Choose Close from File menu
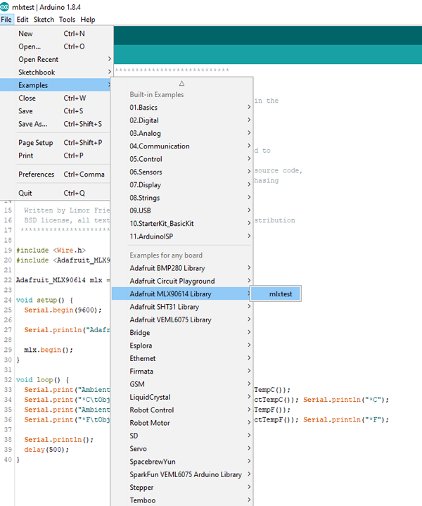The width and height of the screenshot is (422, 506). [x=56, y=98]
